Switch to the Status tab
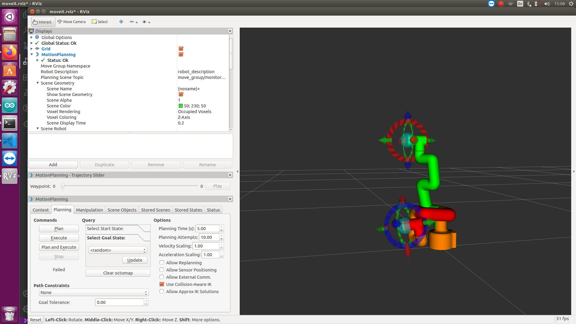The height and width of the screenshot is (324, 576). coord(213,210)
